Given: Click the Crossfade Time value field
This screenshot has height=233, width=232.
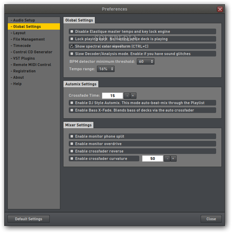Looking at the screenshot, I should tap(112, 96).
